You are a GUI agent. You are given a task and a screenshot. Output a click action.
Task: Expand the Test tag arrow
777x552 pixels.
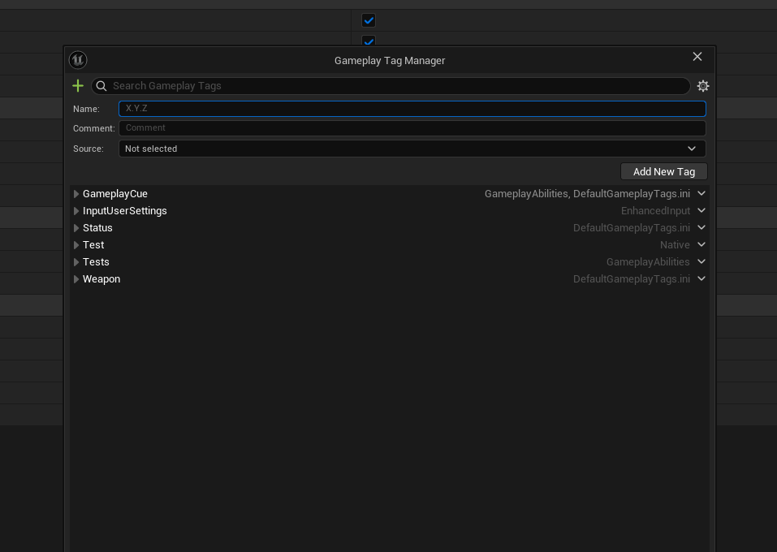coord(76,245)
